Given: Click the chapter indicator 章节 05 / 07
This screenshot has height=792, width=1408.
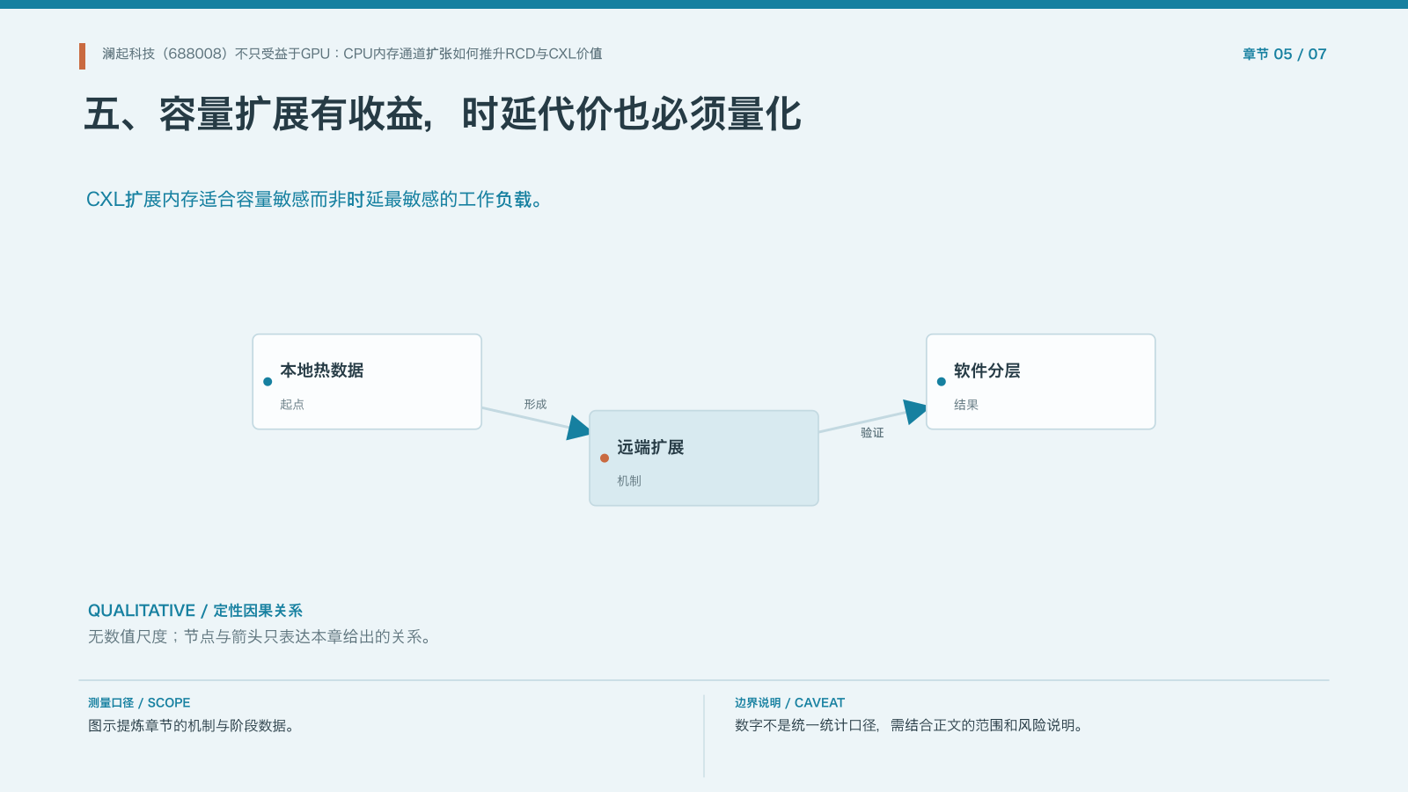Looking at the screenshot, I should coord(1284,54).
